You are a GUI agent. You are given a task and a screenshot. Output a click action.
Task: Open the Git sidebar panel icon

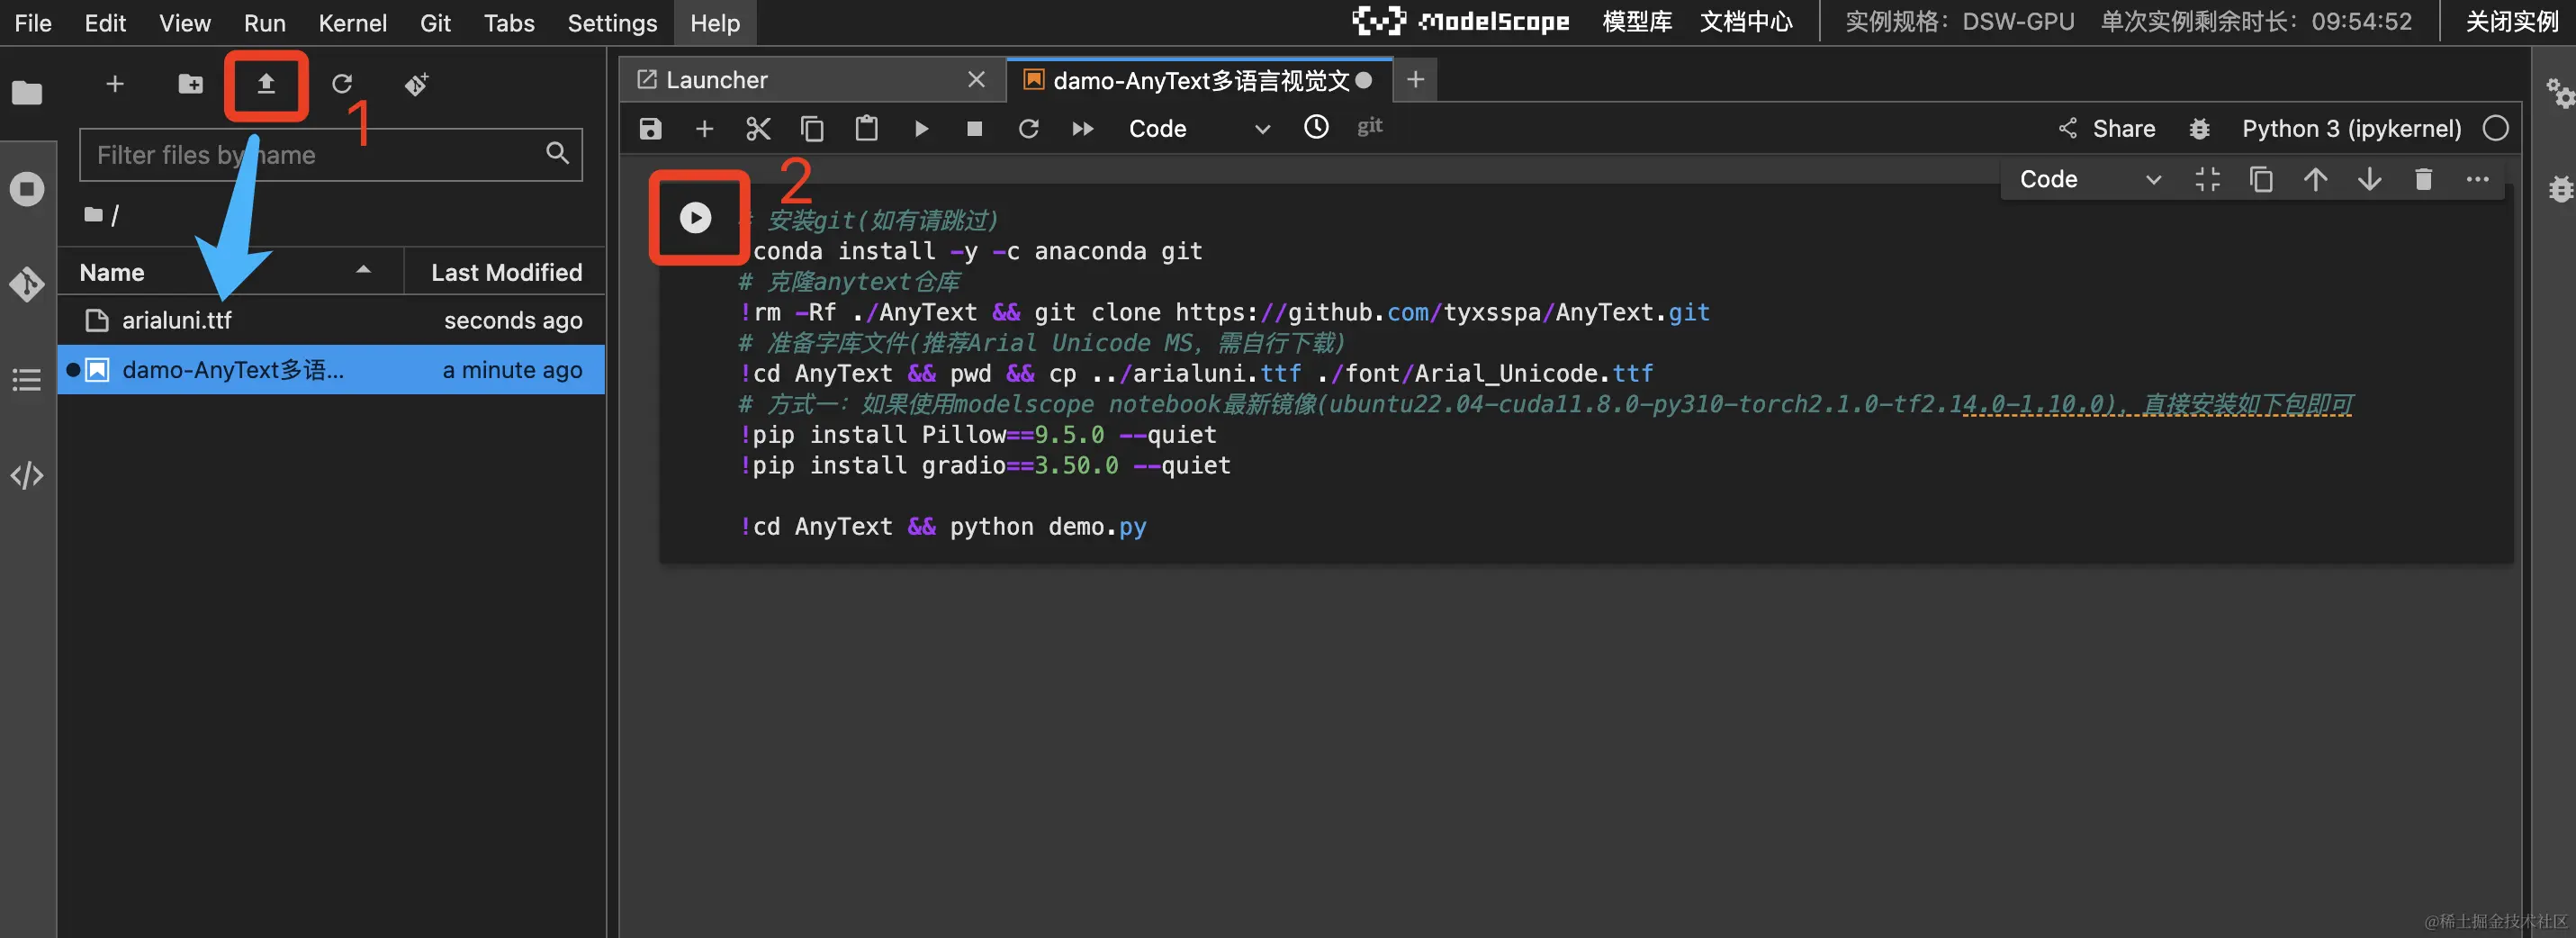pyautogui.click(x=27, y=284)
